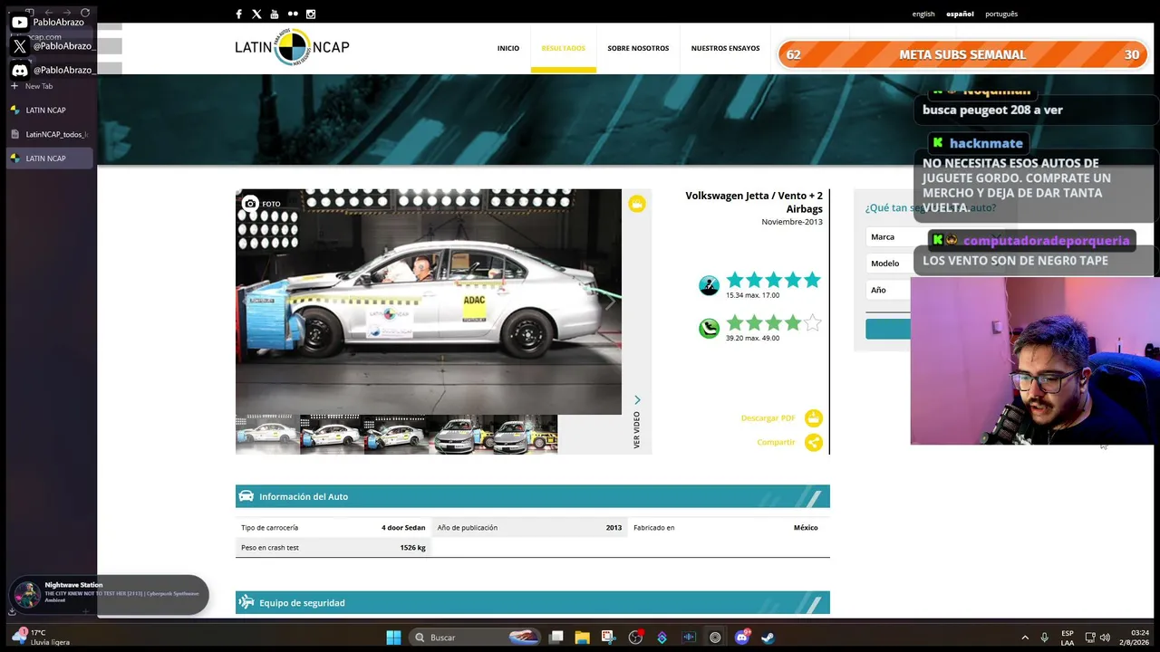Click the 1526 kg weight value

(x=412, y=547)
